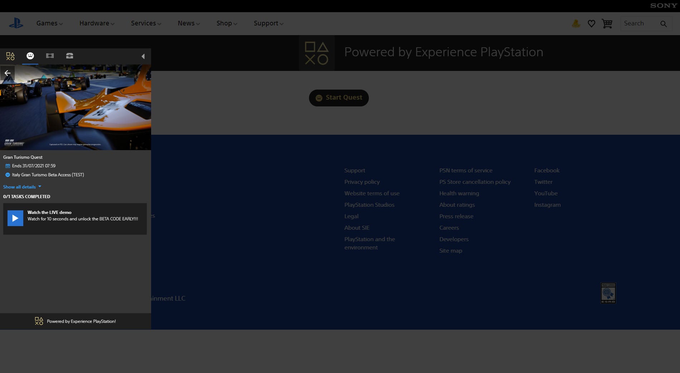Expand the Hardware menu

97,23
